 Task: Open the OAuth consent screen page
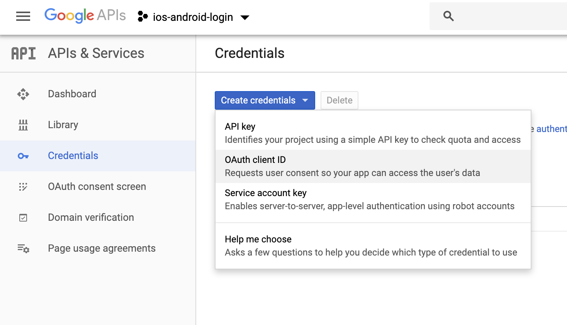[98, 187]
